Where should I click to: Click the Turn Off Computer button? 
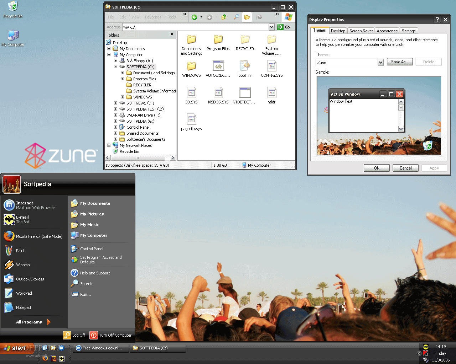click(111, 335)
